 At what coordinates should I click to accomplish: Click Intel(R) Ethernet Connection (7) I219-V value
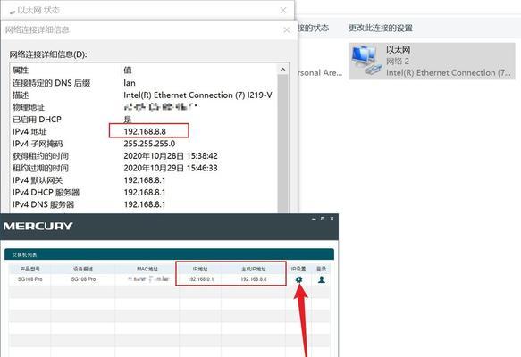point(197,95)
